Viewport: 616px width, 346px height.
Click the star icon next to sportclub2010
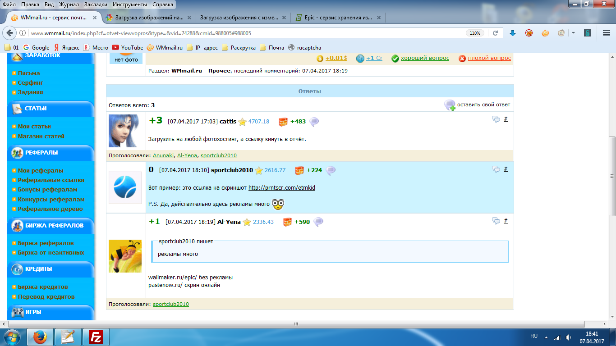coord(259,171)
